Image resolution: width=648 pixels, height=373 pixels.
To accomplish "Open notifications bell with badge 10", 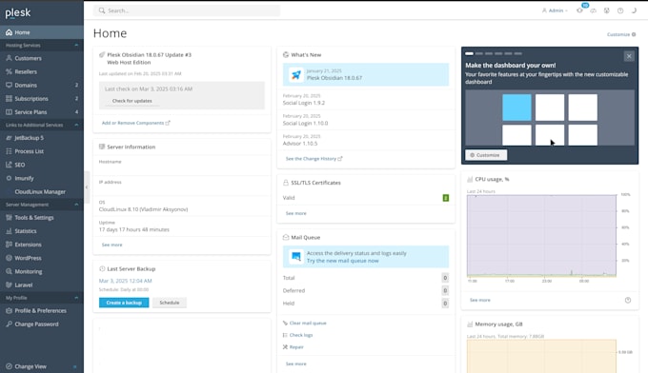I will (x=579, y=10).
